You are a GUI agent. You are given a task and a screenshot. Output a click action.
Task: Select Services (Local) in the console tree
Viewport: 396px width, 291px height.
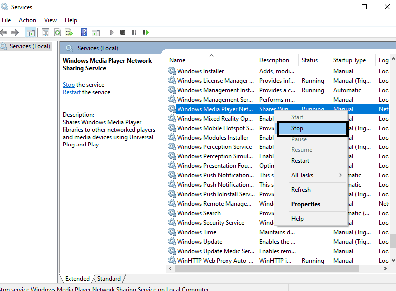[26, 46]
